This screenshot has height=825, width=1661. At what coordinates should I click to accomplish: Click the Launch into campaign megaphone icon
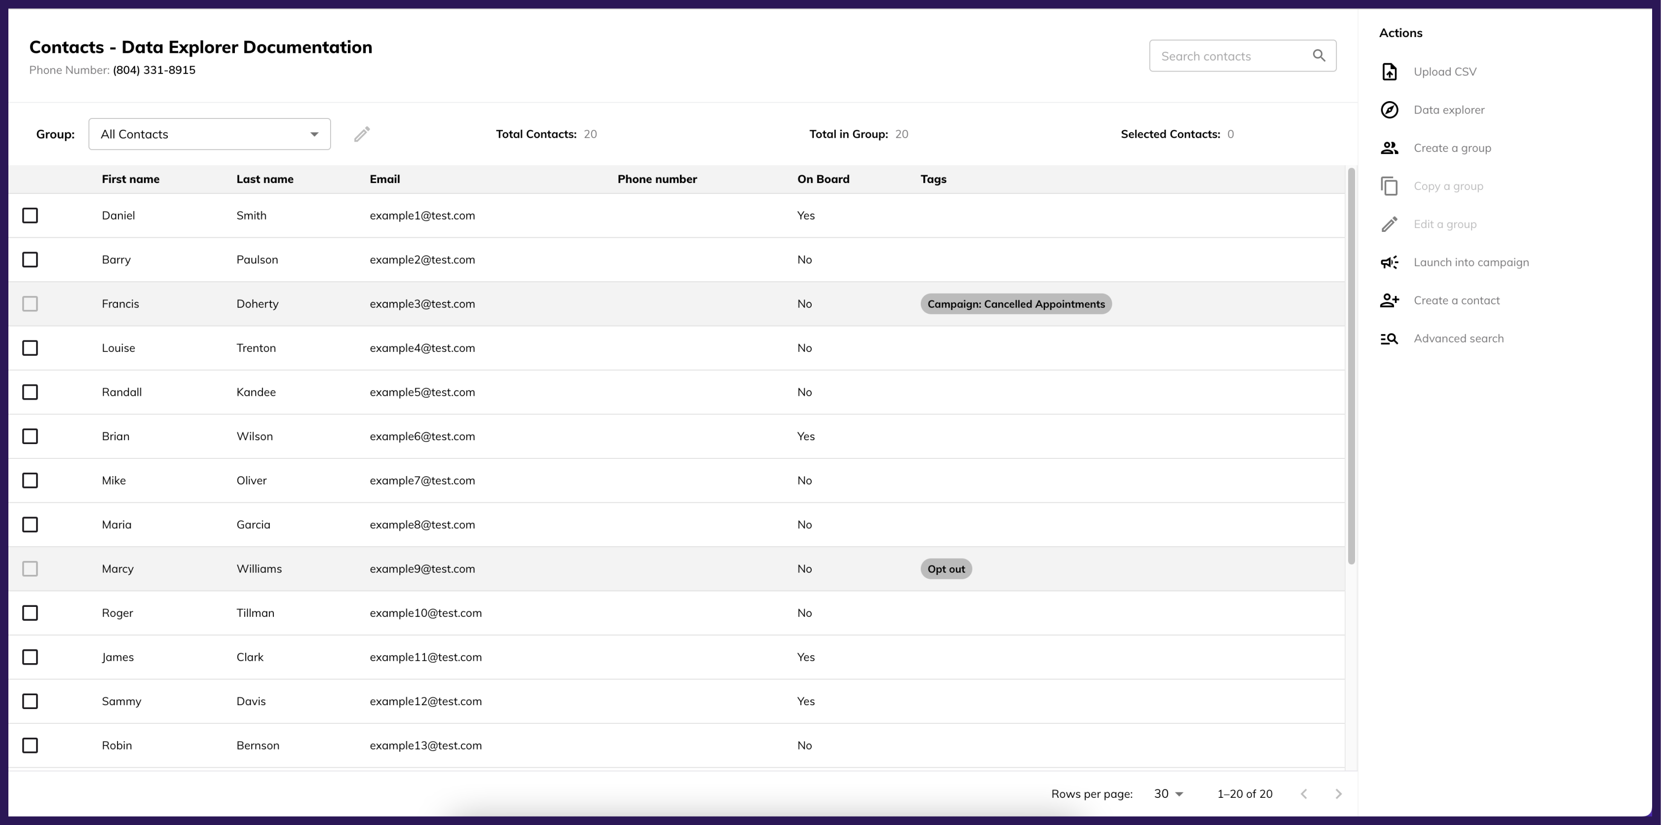coord(1389,262)
